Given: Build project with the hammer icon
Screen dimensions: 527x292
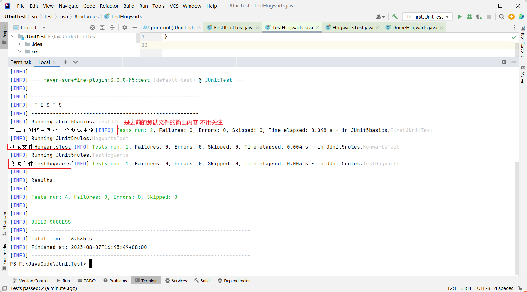Looking at the screenshot, I should (x=395, y=17).
